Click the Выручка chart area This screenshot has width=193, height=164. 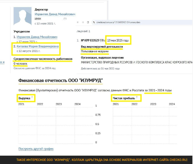click(55, 124)
